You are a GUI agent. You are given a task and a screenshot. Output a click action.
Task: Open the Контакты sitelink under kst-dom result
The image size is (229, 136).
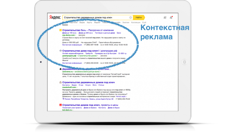102,108
